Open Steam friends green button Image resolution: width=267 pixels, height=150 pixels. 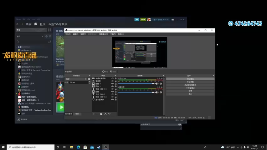tap(143, 20)
